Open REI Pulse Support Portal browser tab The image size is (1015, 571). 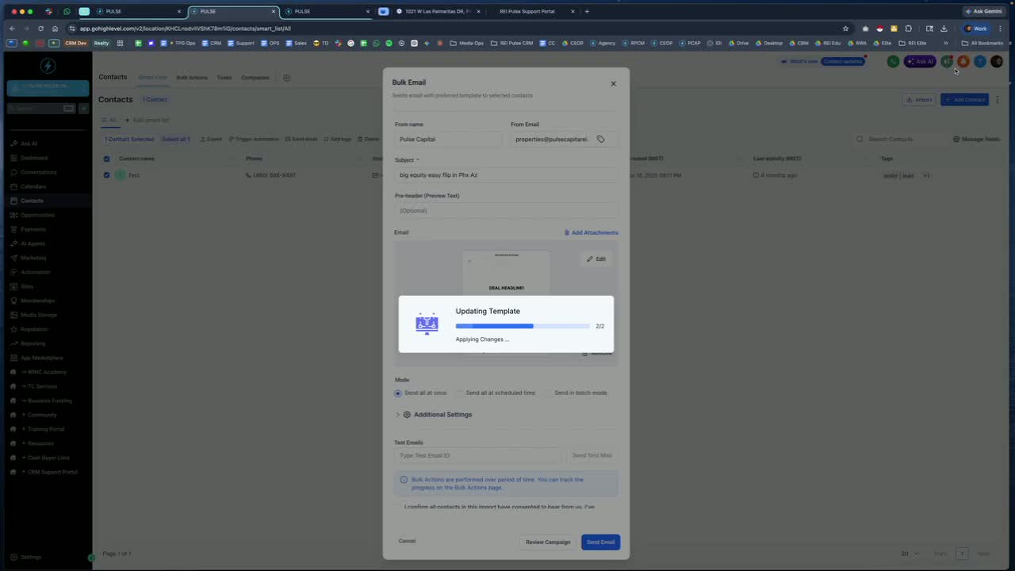(x=527, y=11)
